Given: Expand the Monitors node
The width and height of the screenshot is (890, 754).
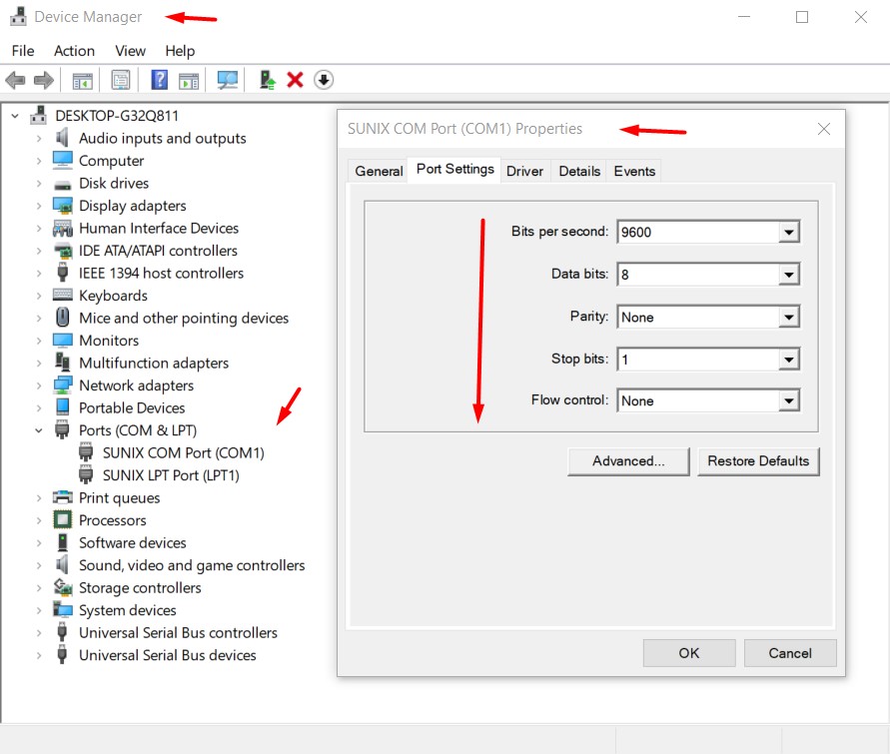Looking at the screenshot, I should [x=39, y=341].
